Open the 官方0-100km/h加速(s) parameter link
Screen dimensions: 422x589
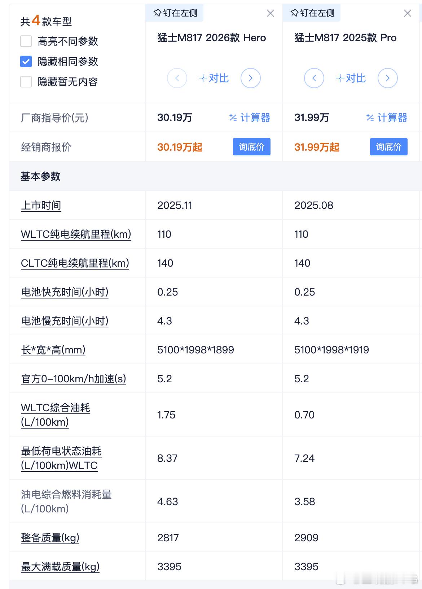tap(74, 379)
